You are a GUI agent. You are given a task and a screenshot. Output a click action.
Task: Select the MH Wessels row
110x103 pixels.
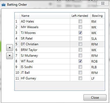60,27
